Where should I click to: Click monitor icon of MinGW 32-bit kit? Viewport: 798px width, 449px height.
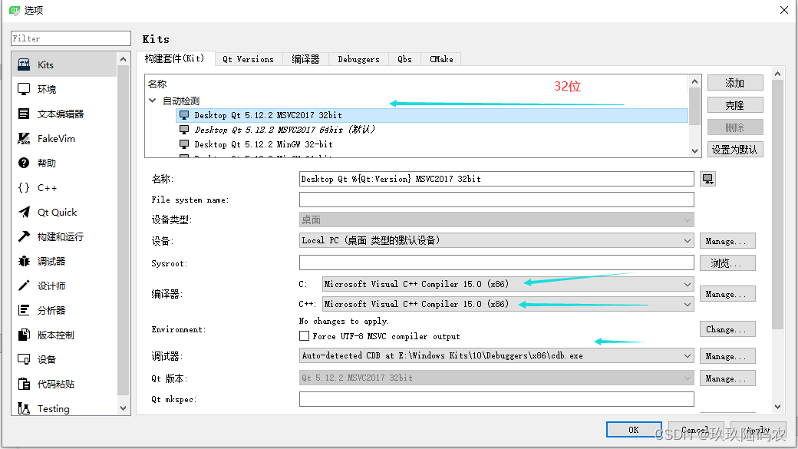point(184,144)
